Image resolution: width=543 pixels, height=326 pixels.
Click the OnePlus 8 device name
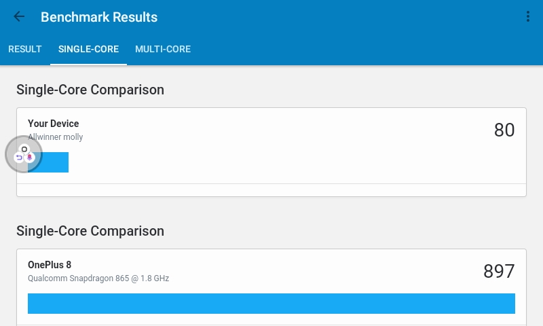coord(50,264)
